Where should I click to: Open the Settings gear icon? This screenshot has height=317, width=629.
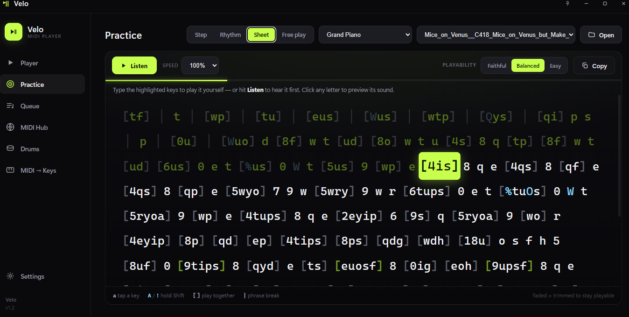[10, 276]
